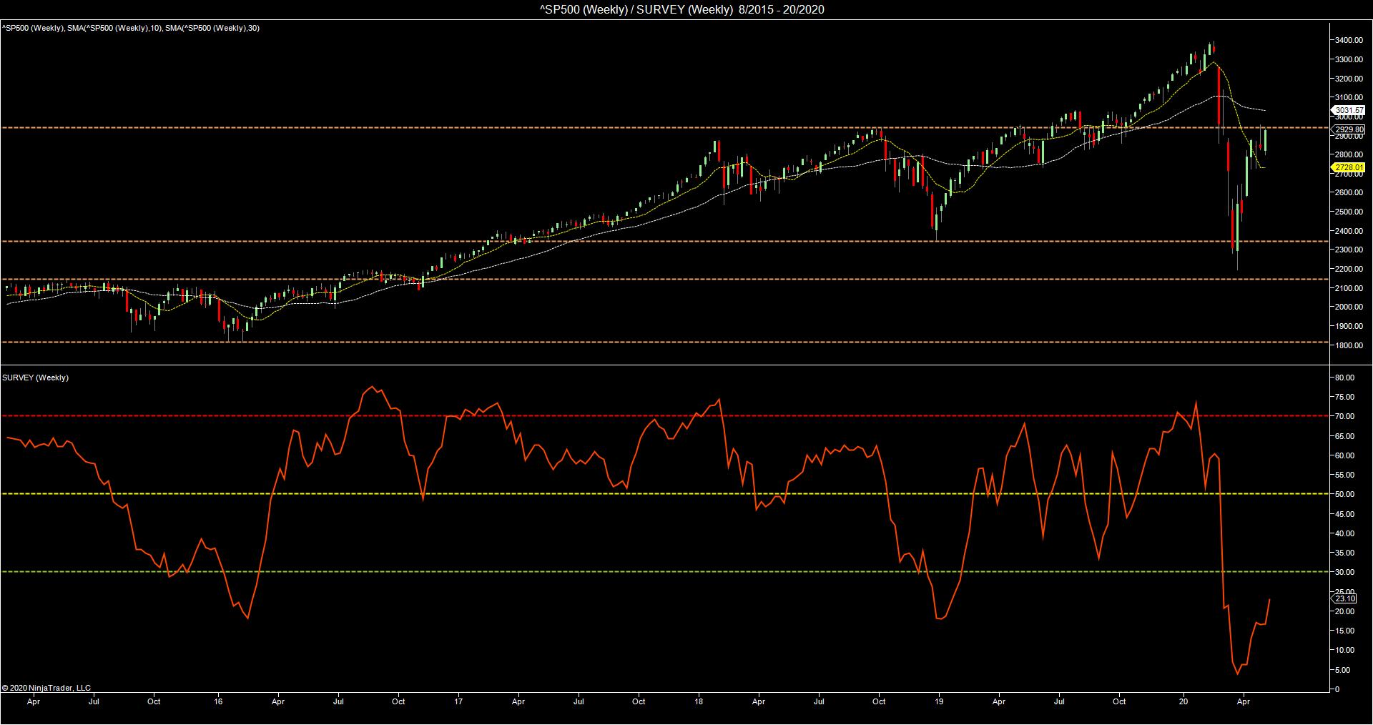
Task: Click the 2929.80 price marker
Action: tap(1348, 129)
